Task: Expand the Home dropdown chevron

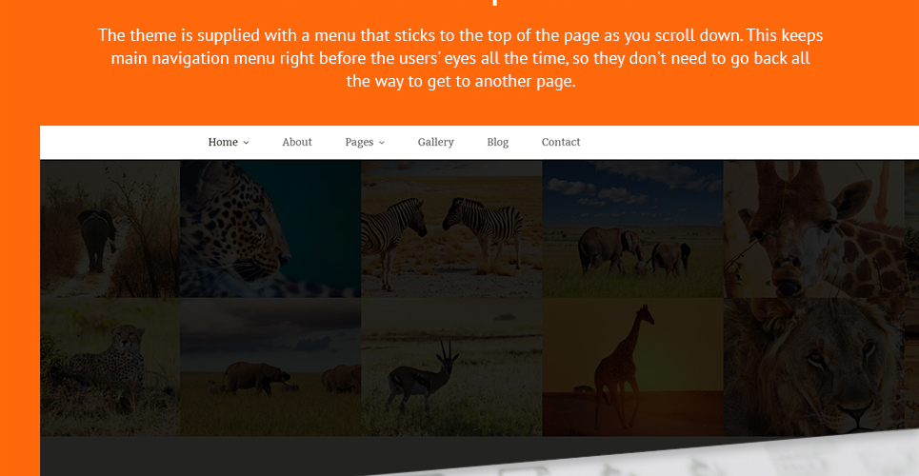Action: (246, 143)
